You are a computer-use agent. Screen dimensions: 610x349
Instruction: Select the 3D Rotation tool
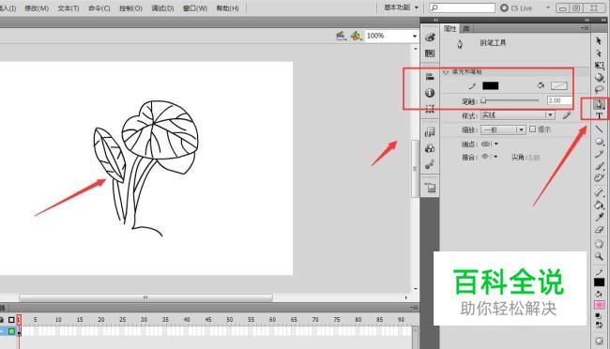(x=599, y=78)
